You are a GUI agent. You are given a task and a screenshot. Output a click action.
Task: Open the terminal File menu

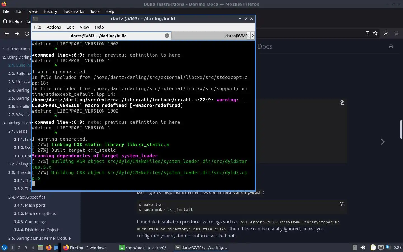(38, 27)
